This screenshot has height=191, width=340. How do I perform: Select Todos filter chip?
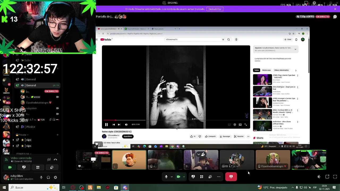[x=256, y=70]
